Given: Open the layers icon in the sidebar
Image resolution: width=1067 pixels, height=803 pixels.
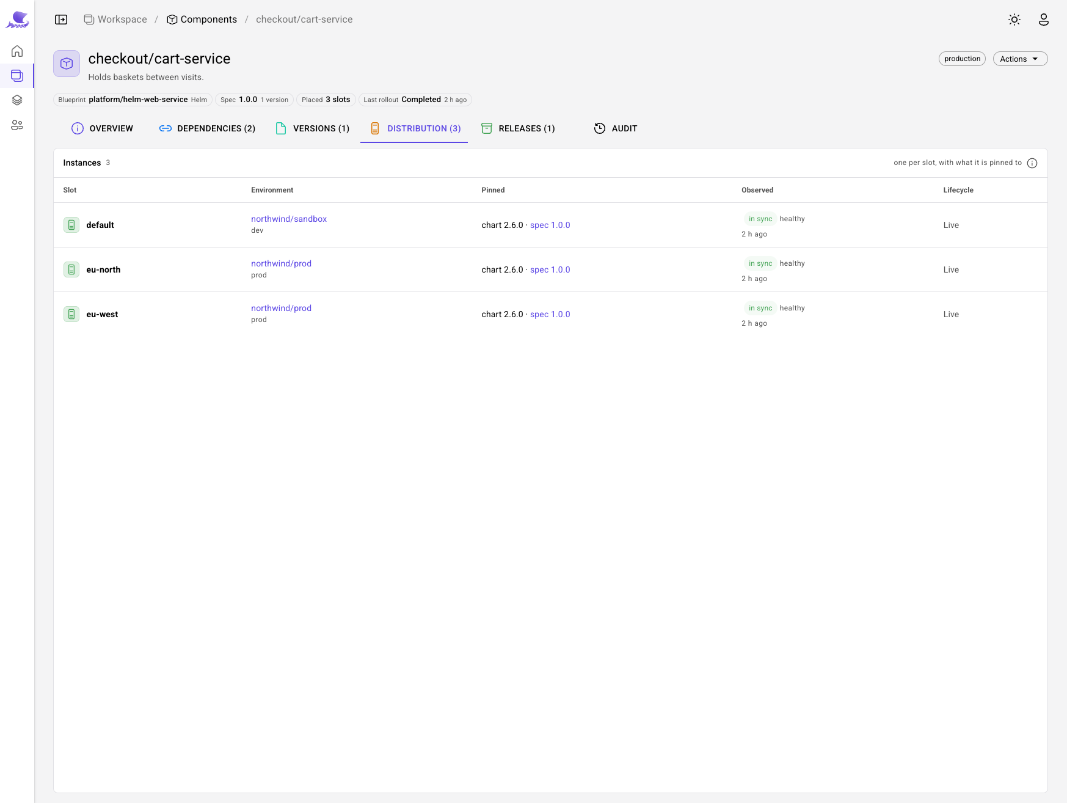Looking at the screenshot, I should (x=17, y=100).
